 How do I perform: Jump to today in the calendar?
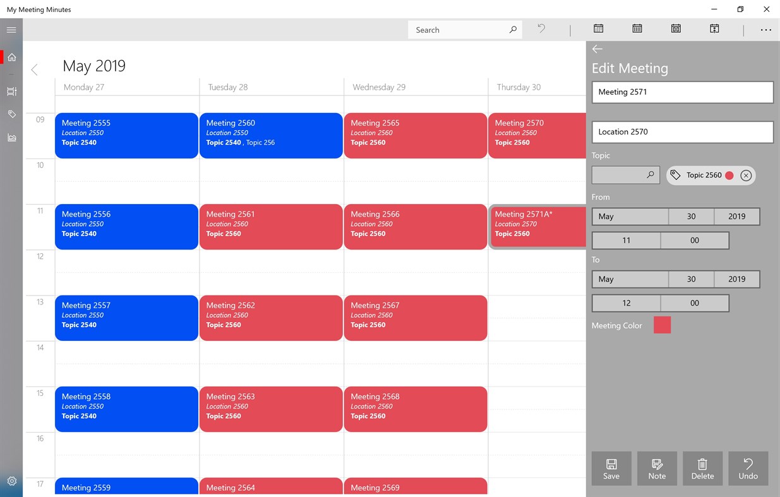click(x=714, y=28)
